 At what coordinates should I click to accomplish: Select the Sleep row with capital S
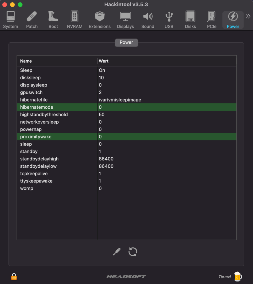pos(127,70)
